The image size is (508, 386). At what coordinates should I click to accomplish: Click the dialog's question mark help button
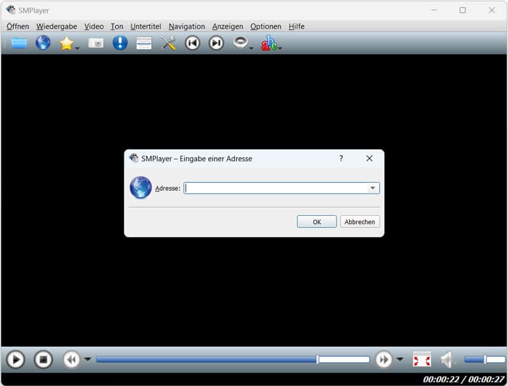[x=341, y=158]
